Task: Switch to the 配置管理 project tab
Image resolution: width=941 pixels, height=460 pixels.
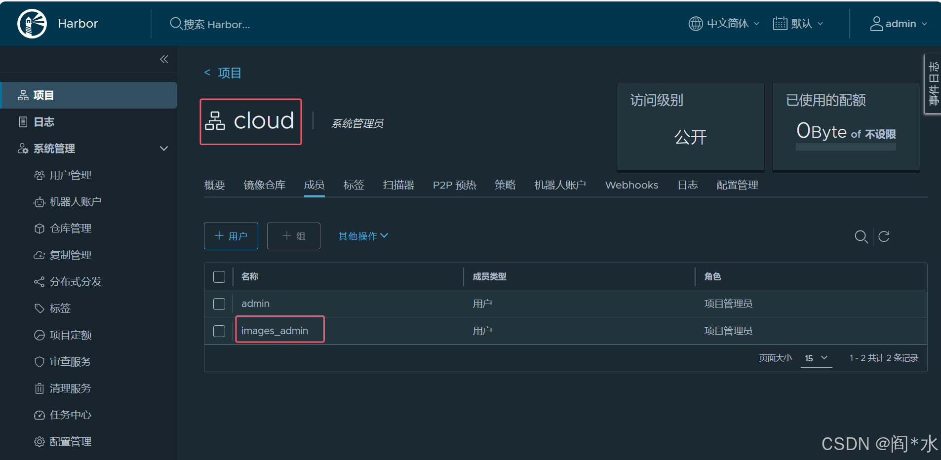Action: (738, 185)
